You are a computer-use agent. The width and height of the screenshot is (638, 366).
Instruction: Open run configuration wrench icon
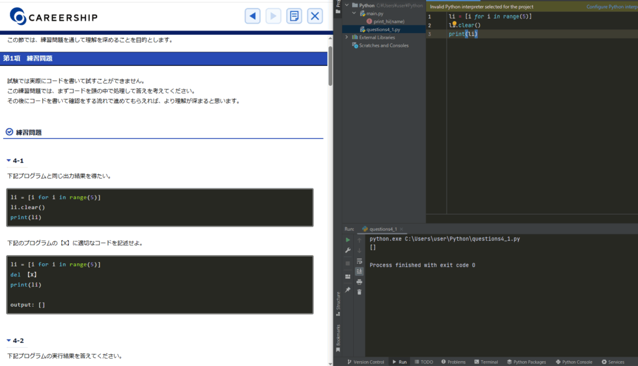click(x=348, y=250)
